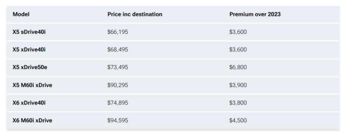Image resolution: width=345 pixels, height=134 pixels.
Task: Select the X6 M60i xDrive model cell
Action: pyautogui.click(x=32, y=120)
